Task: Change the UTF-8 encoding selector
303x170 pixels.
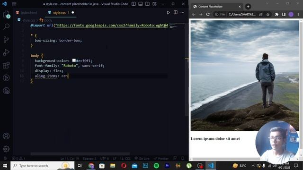Action: click(105, 159)
